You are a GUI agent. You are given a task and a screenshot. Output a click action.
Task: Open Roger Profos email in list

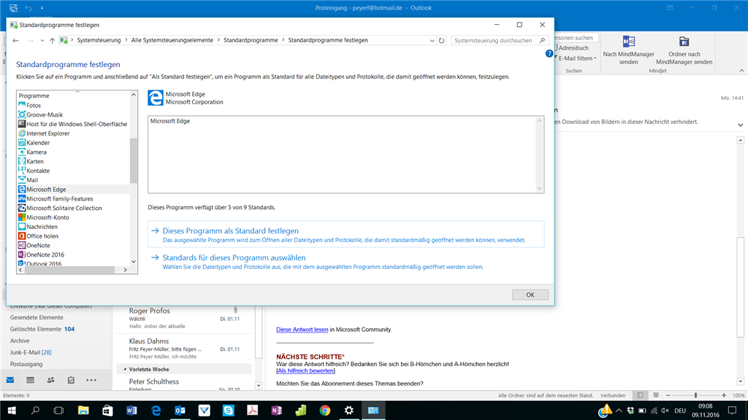(184, 318)
